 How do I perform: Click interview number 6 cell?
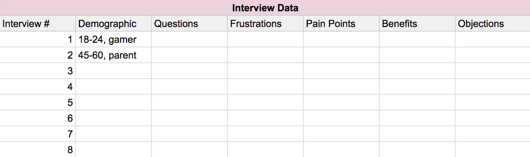(38, 118)
